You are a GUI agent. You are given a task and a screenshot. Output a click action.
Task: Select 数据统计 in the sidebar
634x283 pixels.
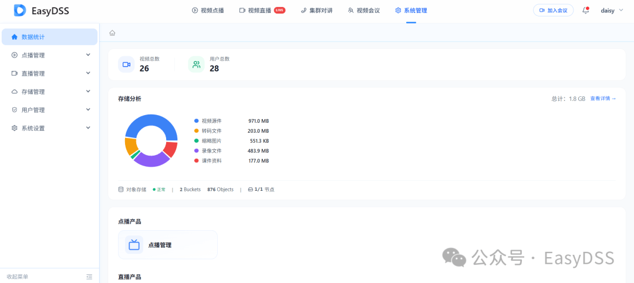point(49,37)
